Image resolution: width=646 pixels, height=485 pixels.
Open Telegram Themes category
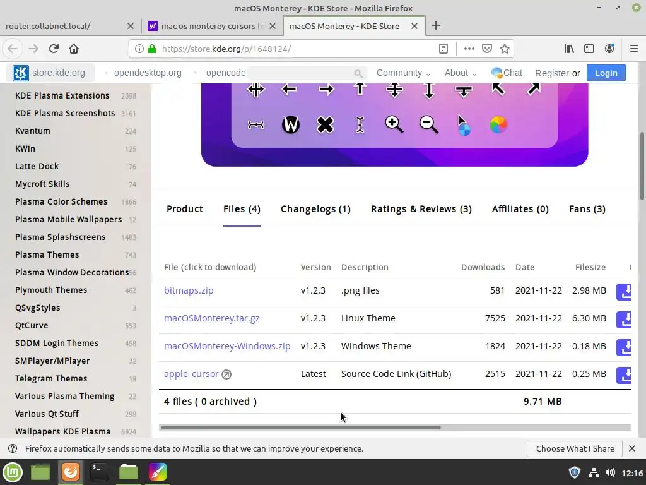[x=51, y=379]
